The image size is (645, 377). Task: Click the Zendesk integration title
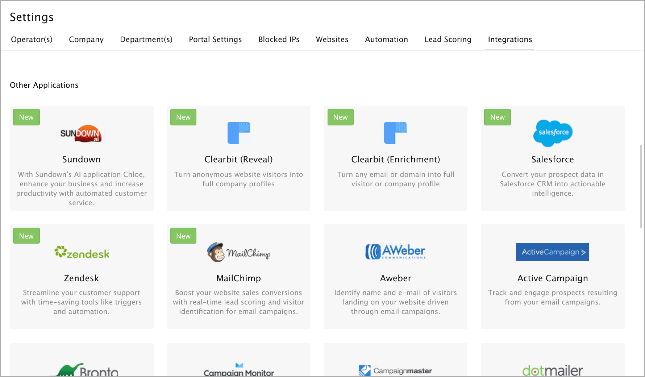tap(82, 278)
